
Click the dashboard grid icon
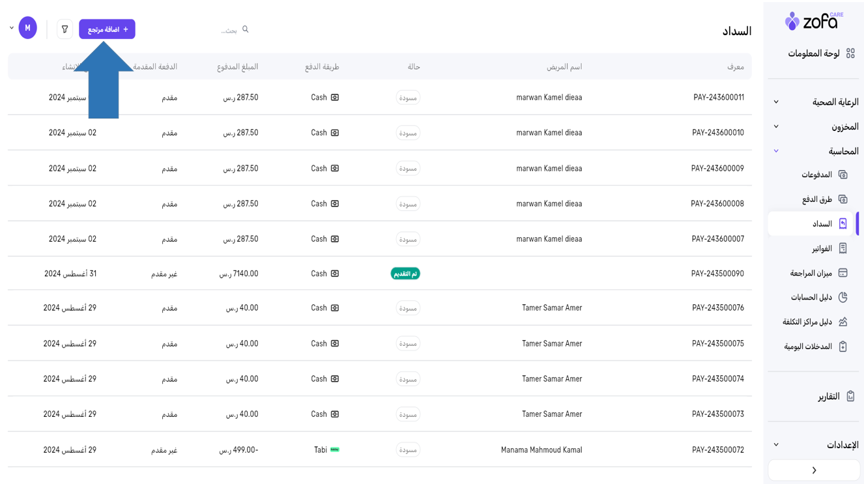[x=850, y=53]
